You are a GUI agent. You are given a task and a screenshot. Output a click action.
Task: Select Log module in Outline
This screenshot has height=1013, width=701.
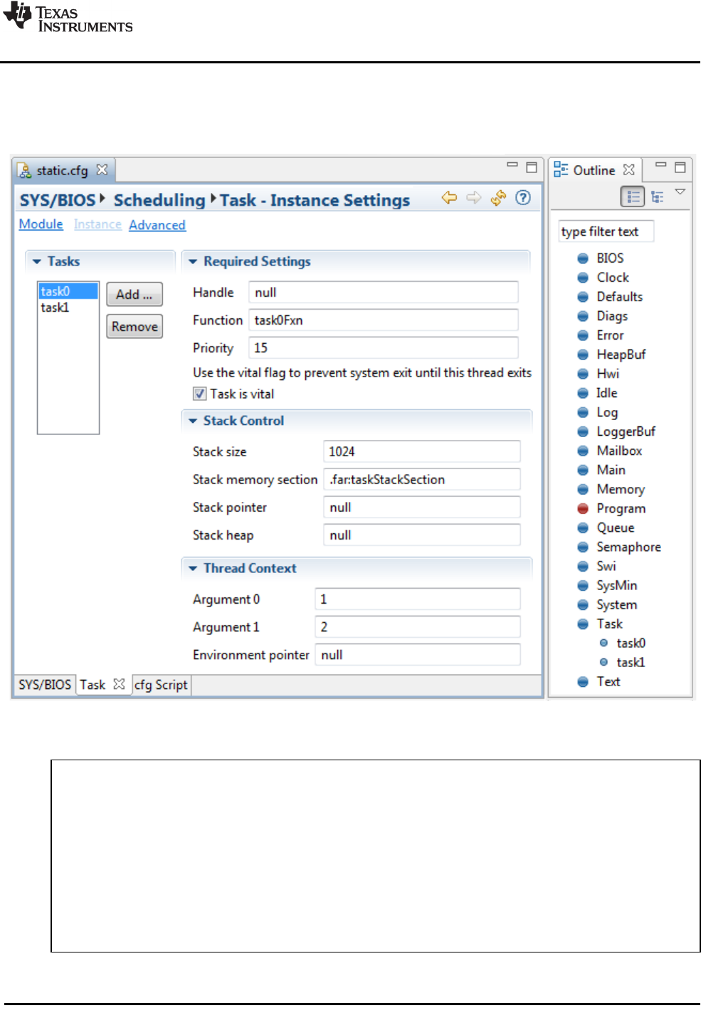[x=607, y=412]
